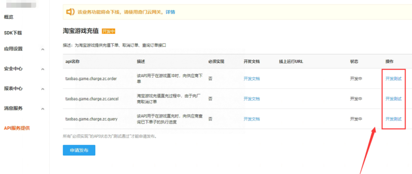Go to SDK下载 in sidebar

click(13, 33)
